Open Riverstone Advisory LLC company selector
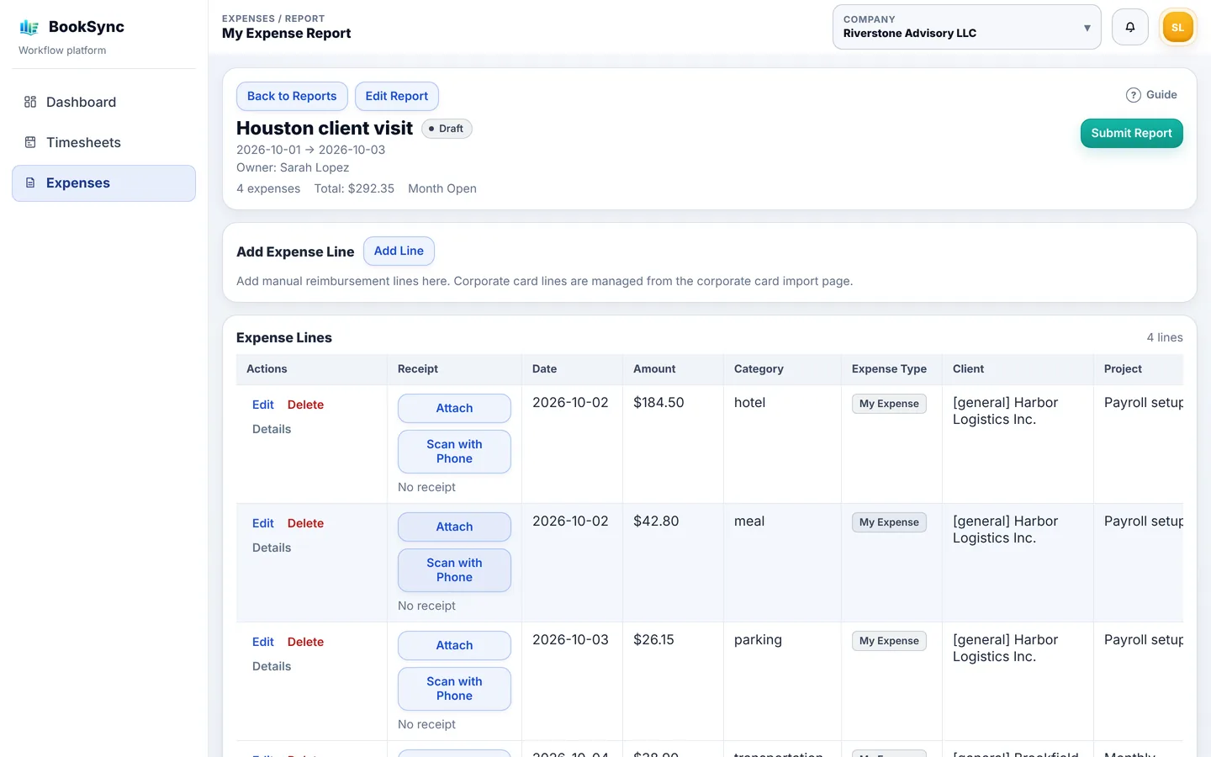 pos(966,27)
